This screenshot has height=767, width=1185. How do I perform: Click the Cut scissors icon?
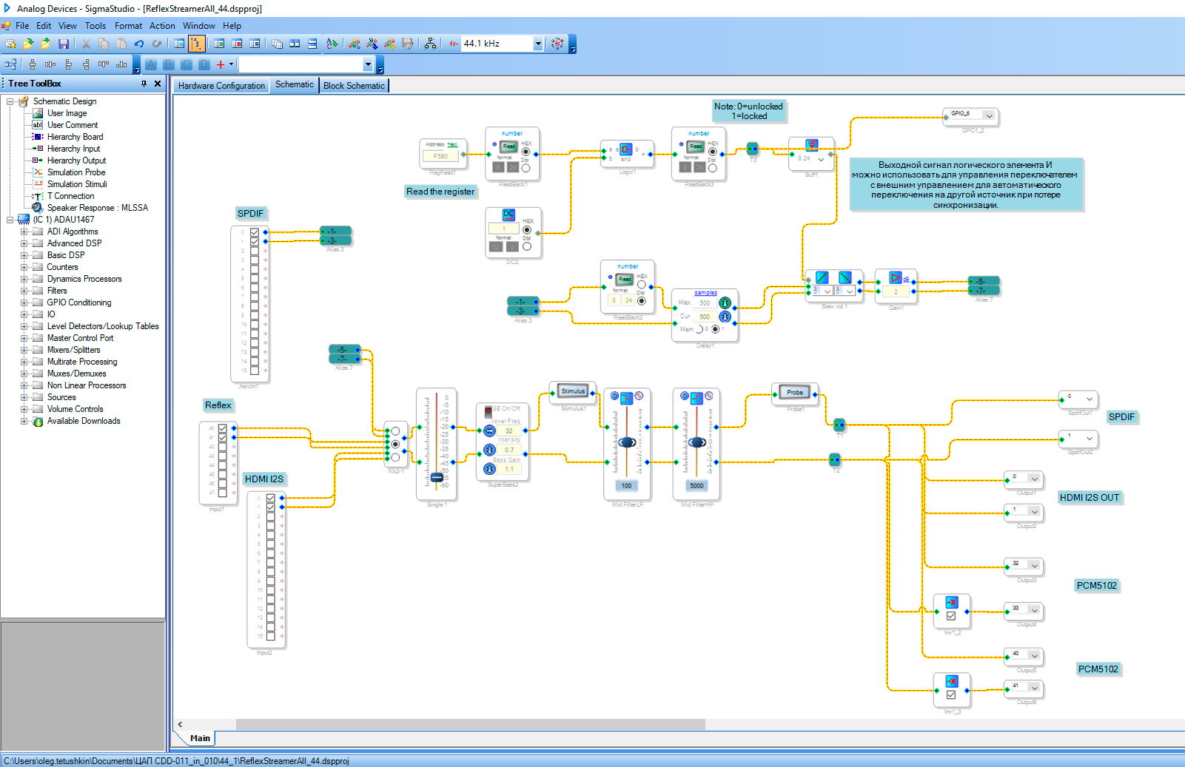87,44
